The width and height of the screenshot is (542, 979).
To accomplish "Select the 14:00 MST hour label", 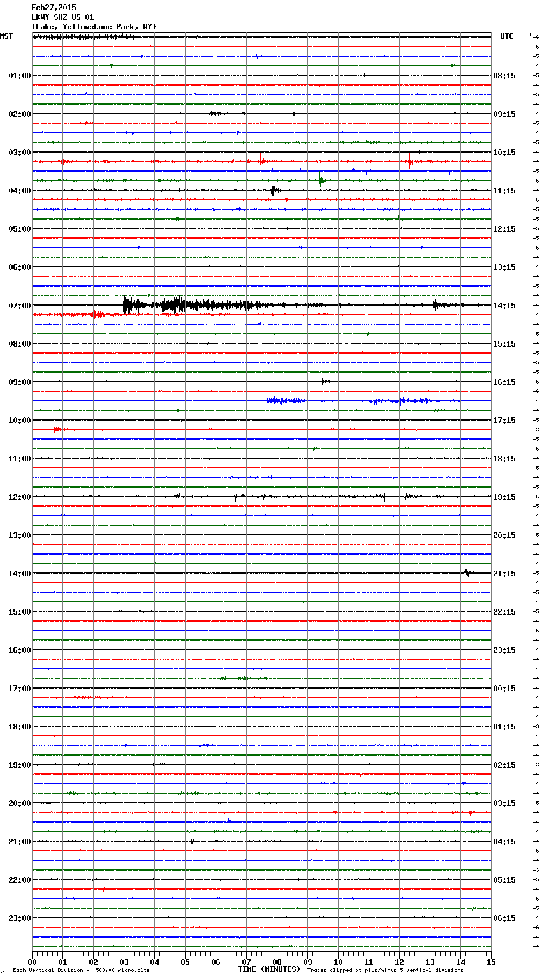I will coord(19,574).
